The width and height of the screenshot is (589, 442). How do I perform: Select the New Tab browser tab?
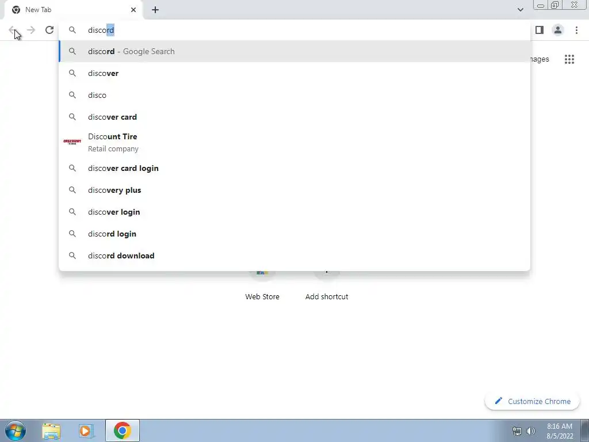click(x=73, y=10)
